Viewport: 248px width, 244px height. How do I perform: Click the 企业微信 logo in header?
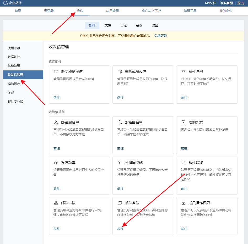12,3
